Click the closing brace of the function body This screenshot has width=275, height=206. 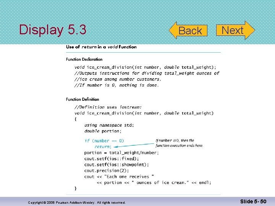pos(76,188)
